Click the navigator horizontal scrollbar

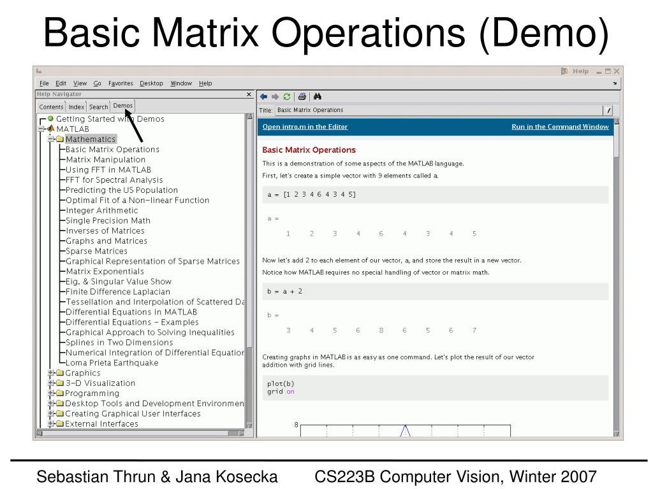pyautogui.click(x=140, y=433)
